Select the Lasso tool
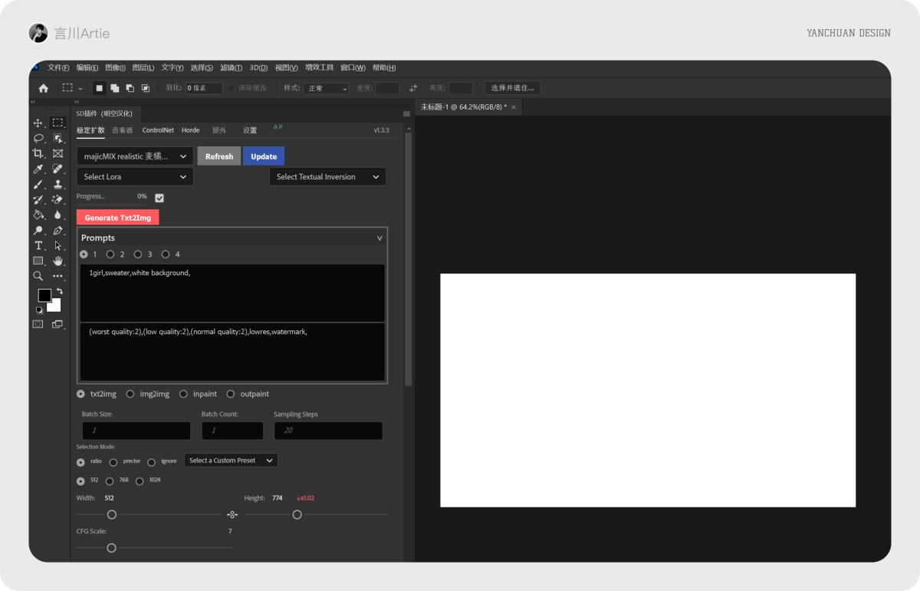The width and height of the screenshot is (920, 591). point(38,137)
